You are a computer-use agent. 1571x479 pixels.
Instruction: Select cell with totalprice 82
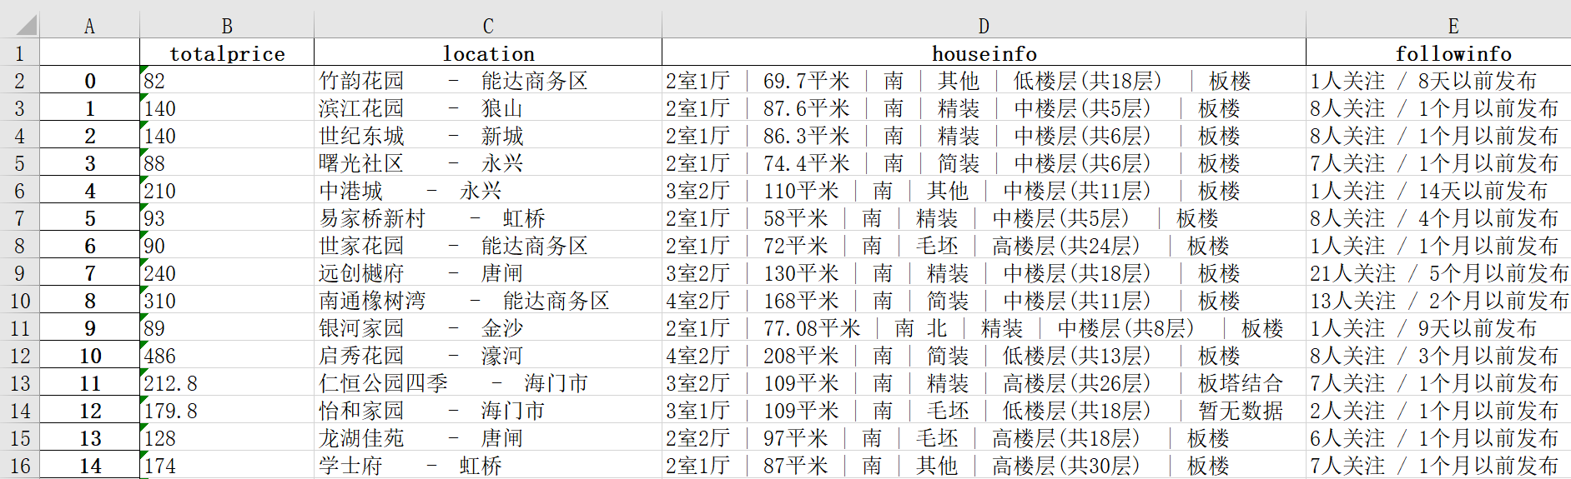point(227,81)
